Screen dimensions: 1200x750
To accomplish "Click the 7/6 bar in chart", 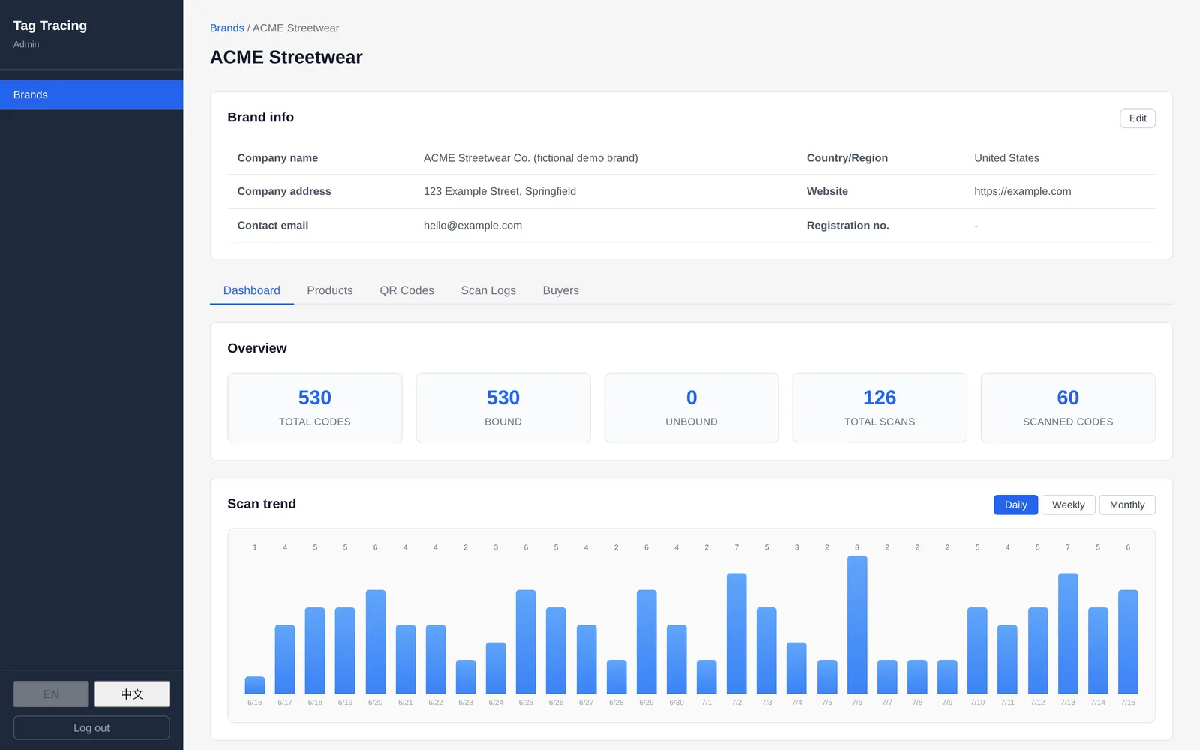I will [857, 625].
